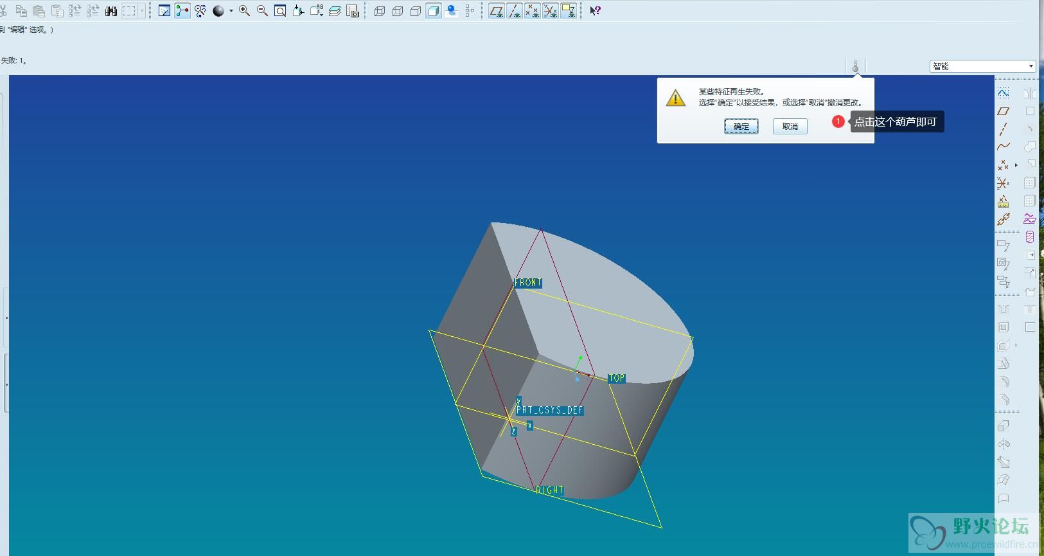The image size is (1044, 556).
Task: Toggle datum axes display
Action: pos(514,11)
